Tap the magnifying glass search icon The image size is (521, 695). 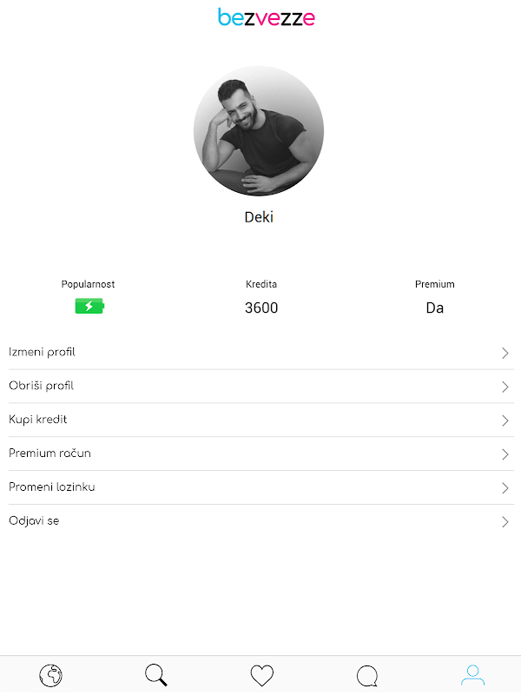(156, 675)
